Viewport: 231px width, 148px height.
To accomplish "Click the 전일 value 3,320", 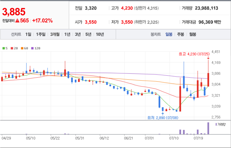I will pyautogui.click(x=91, y=8).
